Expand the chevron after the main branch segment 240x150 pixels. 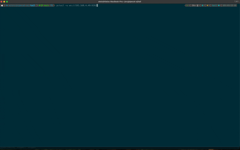click(54, 5)
